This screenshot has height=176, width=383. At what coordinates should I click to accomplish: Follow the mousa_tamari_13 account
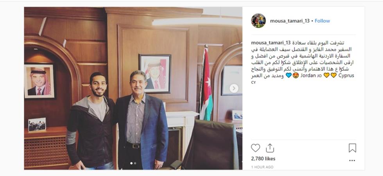[x=322, y=21]
